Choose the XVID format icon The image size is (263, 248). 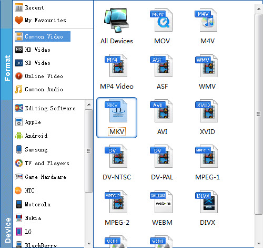pos(206,111)
